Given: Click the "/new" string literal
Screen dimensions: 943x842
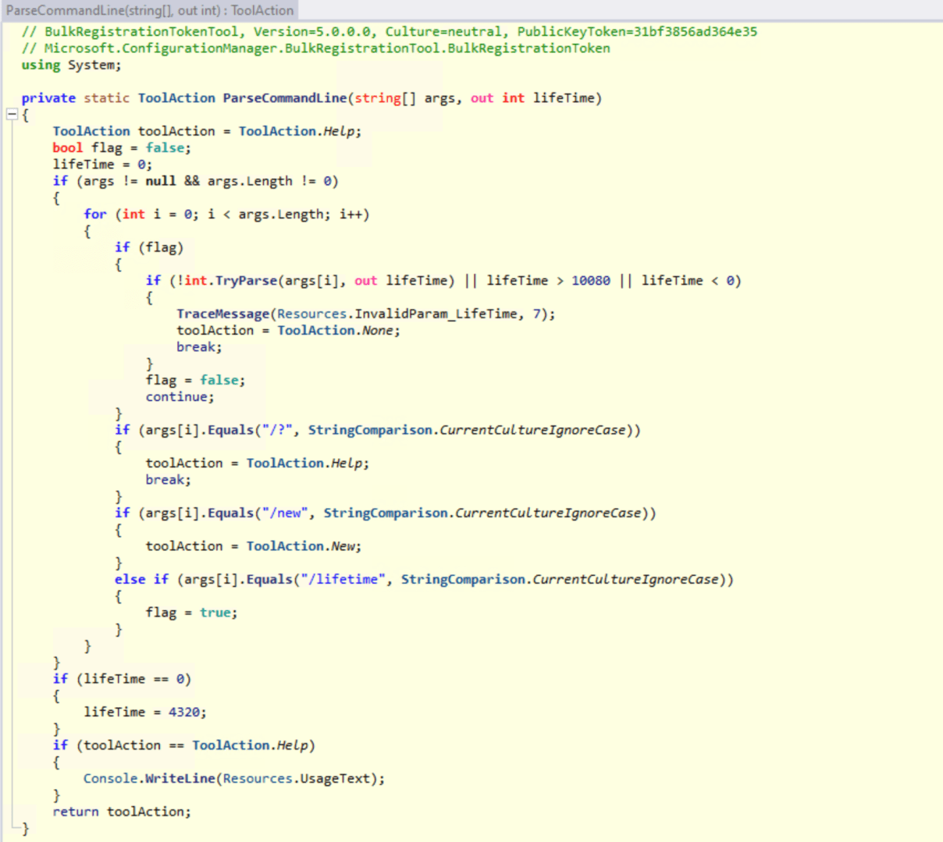Looking at the screenshot, I should point(288,513).
